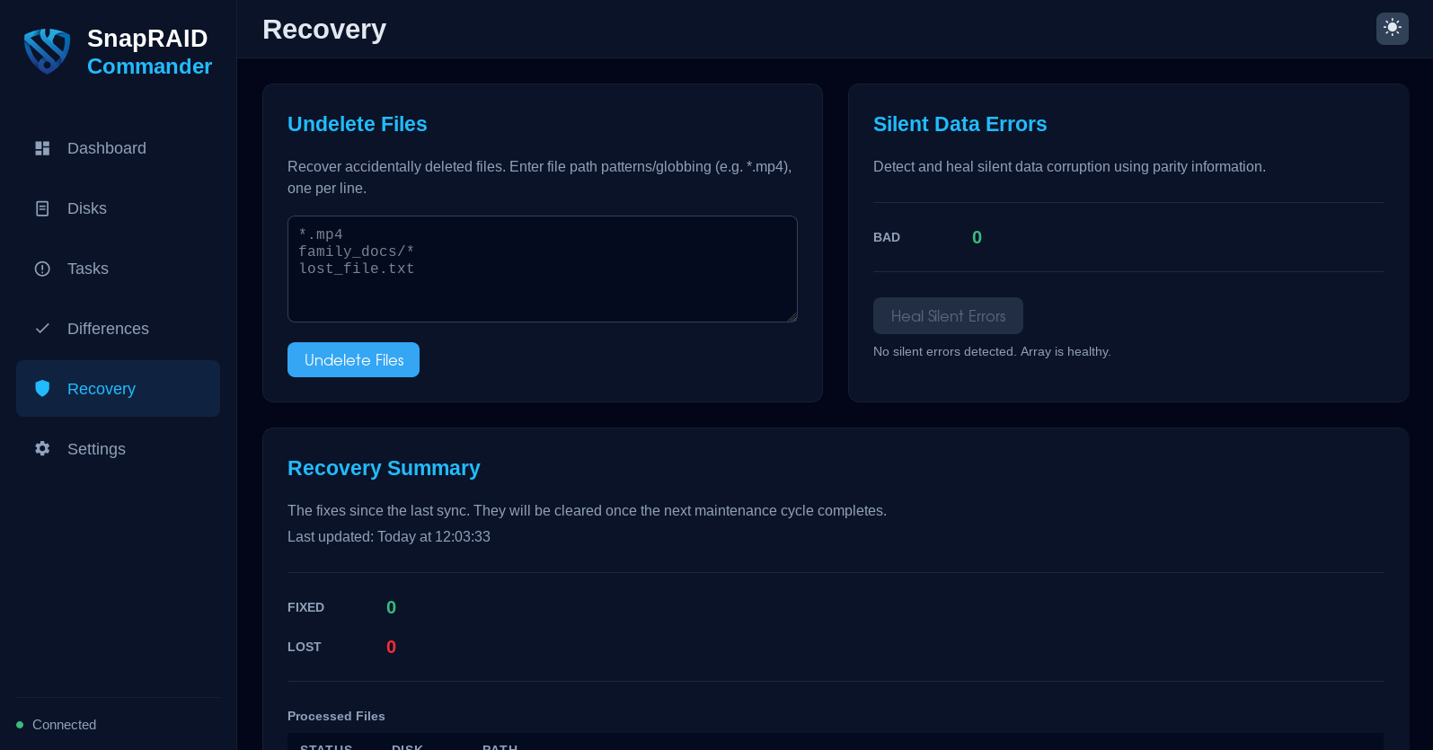This screenshot has width=1433, height=750.
Task: Click the Tasks alert circle icon
Action: (42, 269)
